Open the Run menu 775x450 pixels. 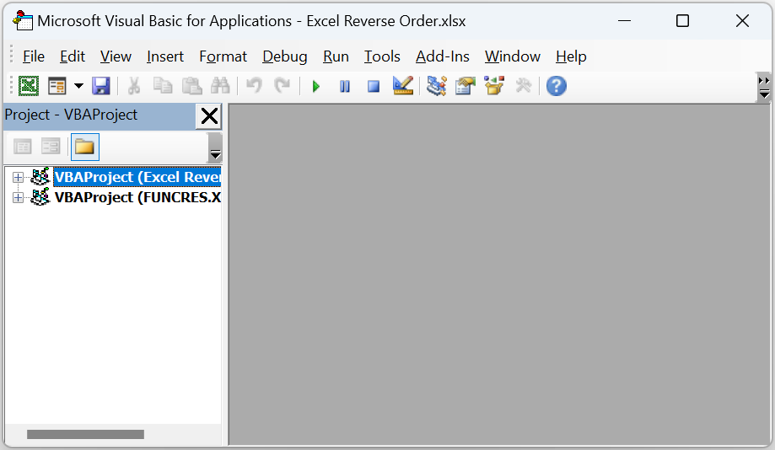pyautogui.click(x=336, y=56)
